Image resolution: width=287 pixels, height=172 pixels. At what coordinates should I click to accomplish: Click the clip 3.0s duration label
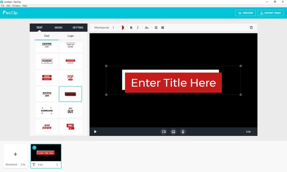pyautogui.click(x=40, y=165)
